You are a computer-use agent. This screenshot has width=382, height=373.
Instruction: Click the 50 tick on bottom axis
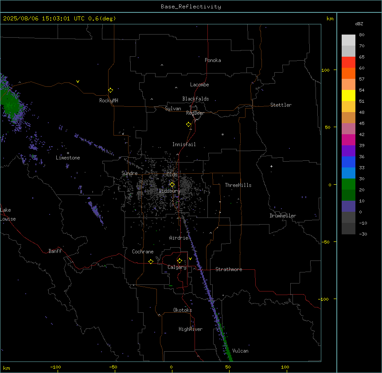pyautogui.click(x=228, y=367)
